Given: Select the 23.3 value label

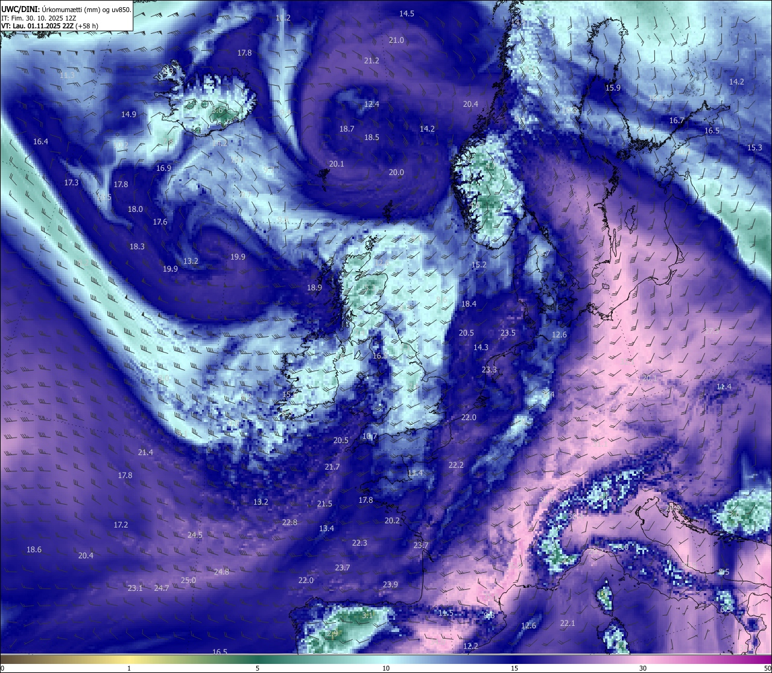Looking at the screenshot, I should [489, 370].
